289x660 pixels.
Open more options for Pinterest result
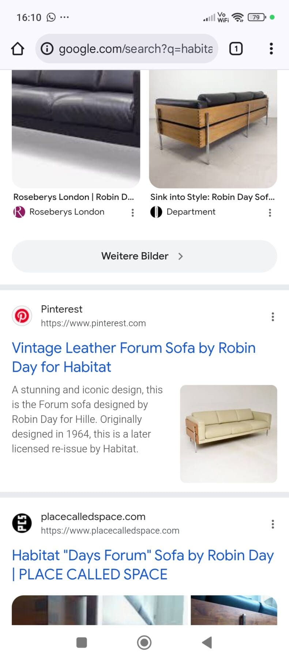(273, 317)
